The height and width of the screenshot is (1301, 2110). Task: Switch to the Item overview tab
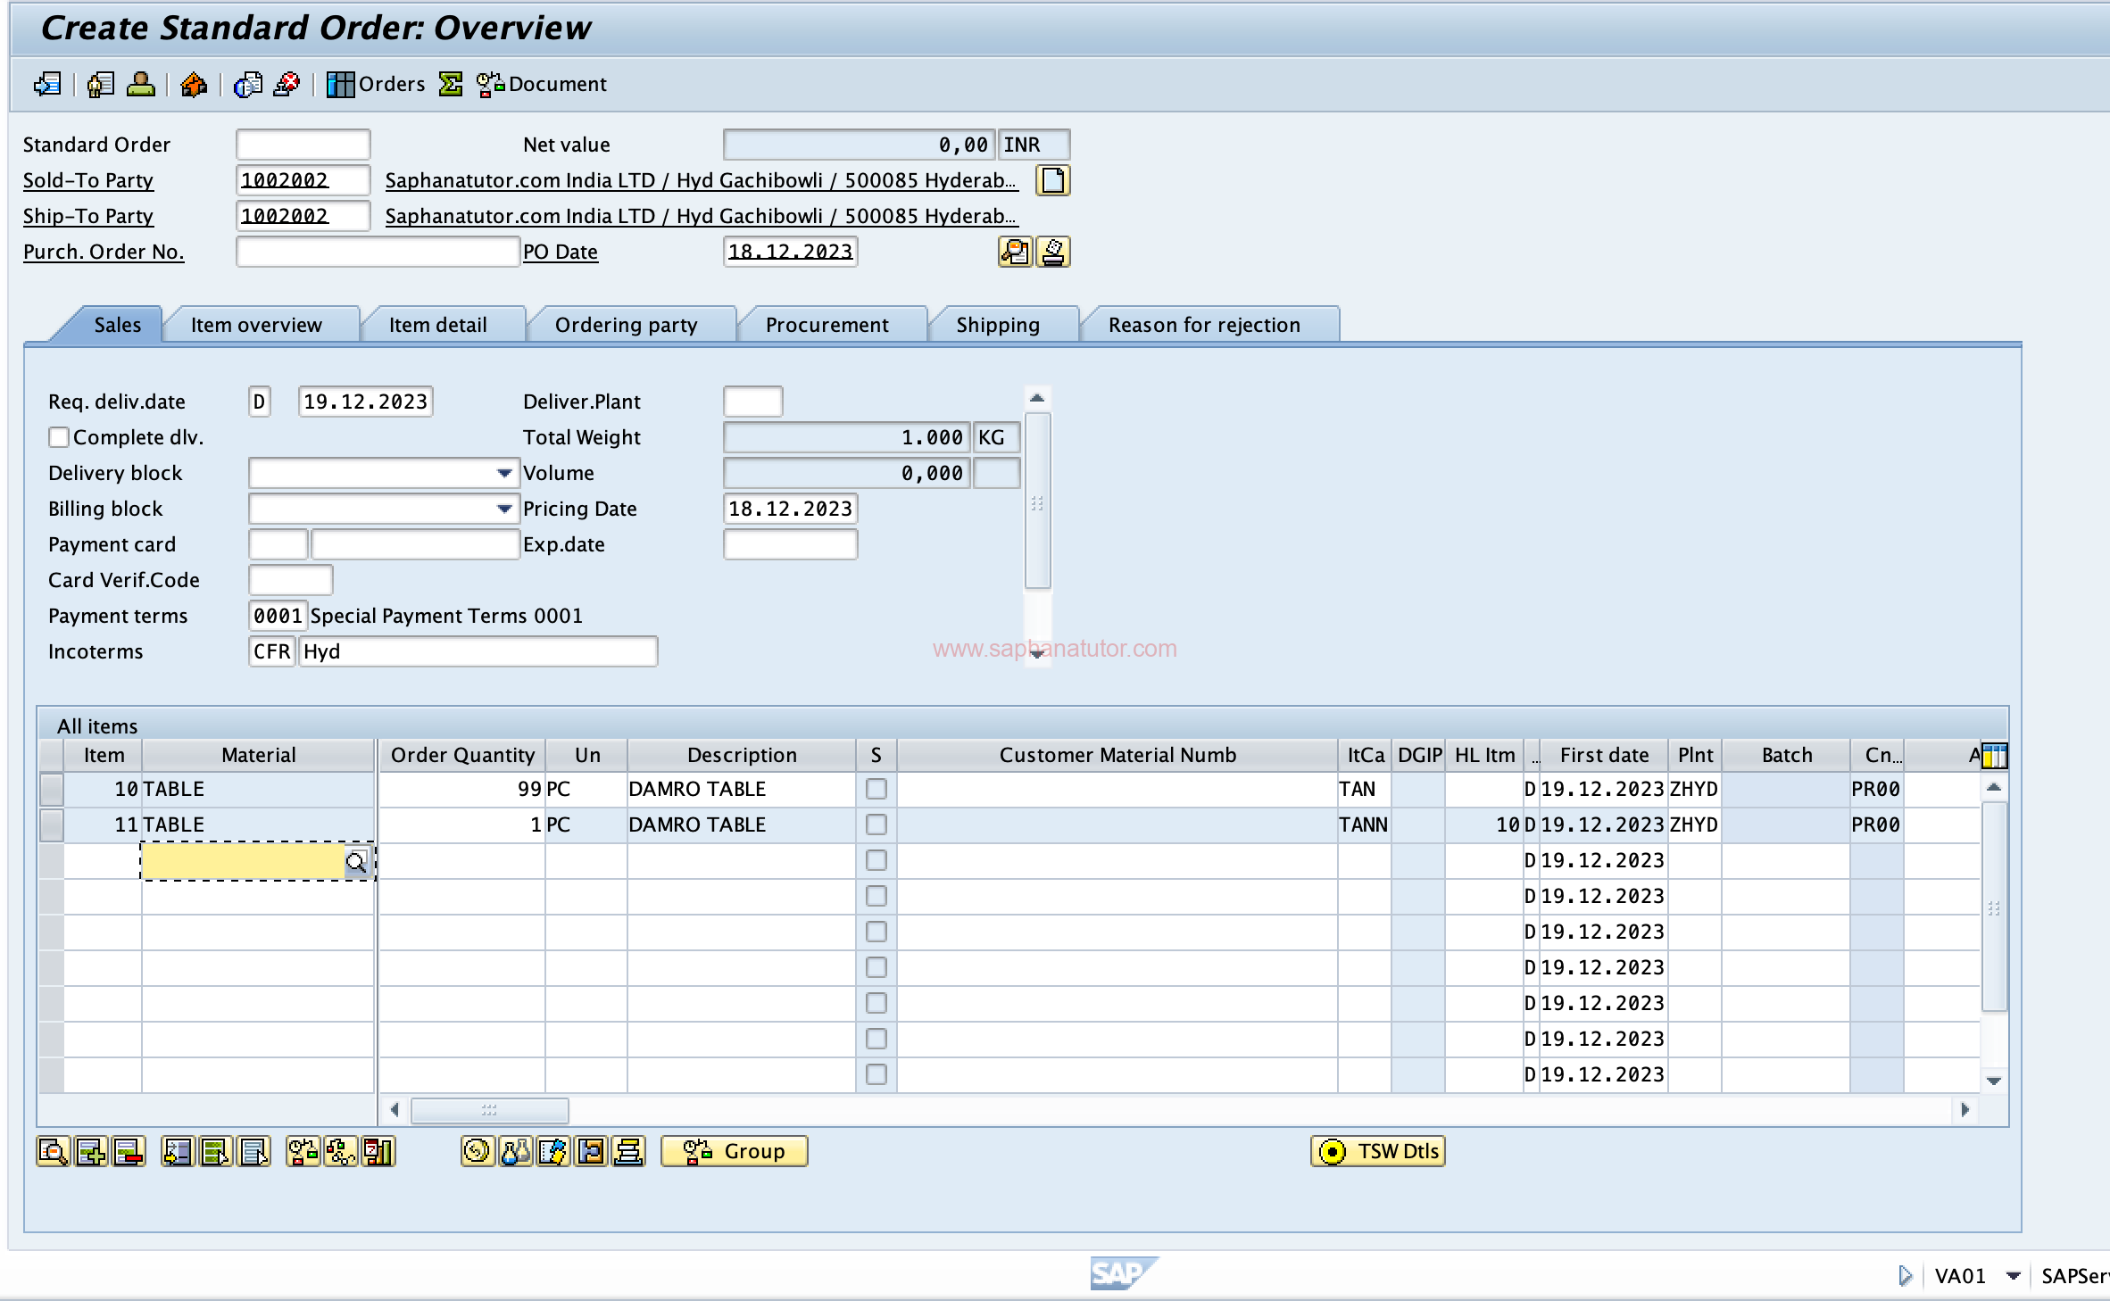[x=256, y=325]
